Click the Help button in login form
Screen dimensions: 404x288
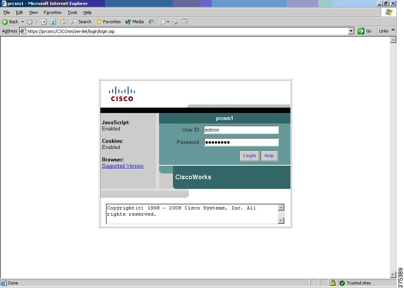tap(269, 156)
